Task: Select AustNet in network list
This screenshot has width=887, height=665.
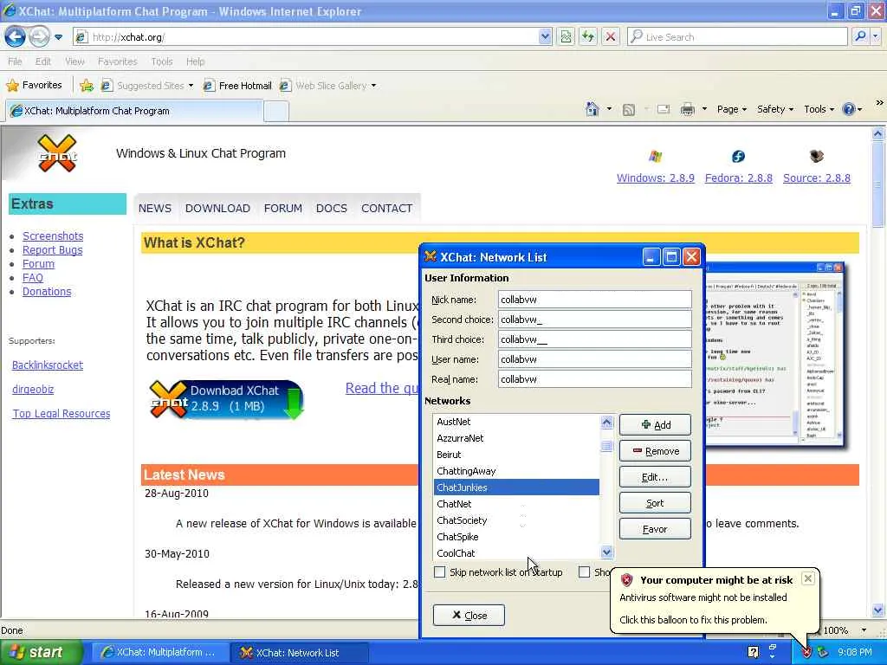Action: tap(516, 422)
